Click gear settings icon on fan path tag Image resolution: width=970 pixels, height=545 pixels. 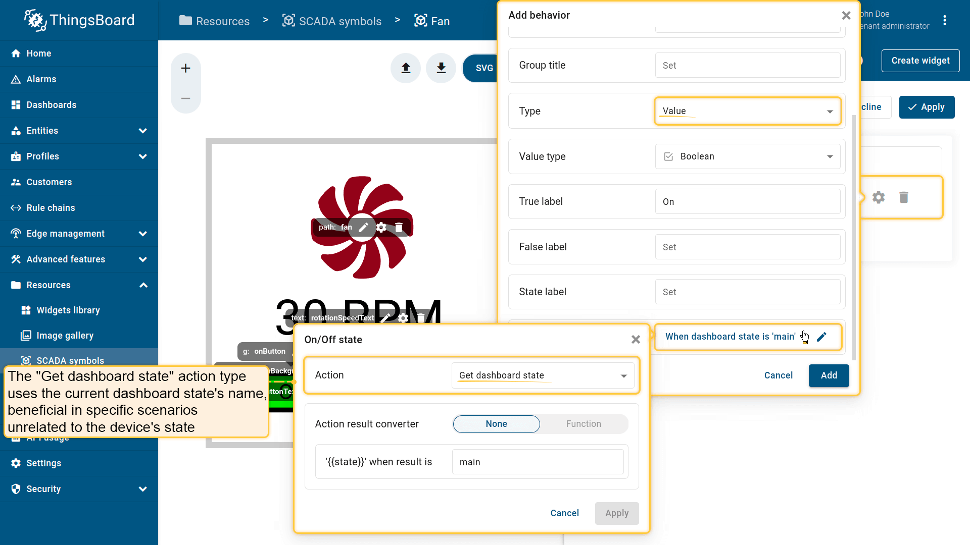381,228
